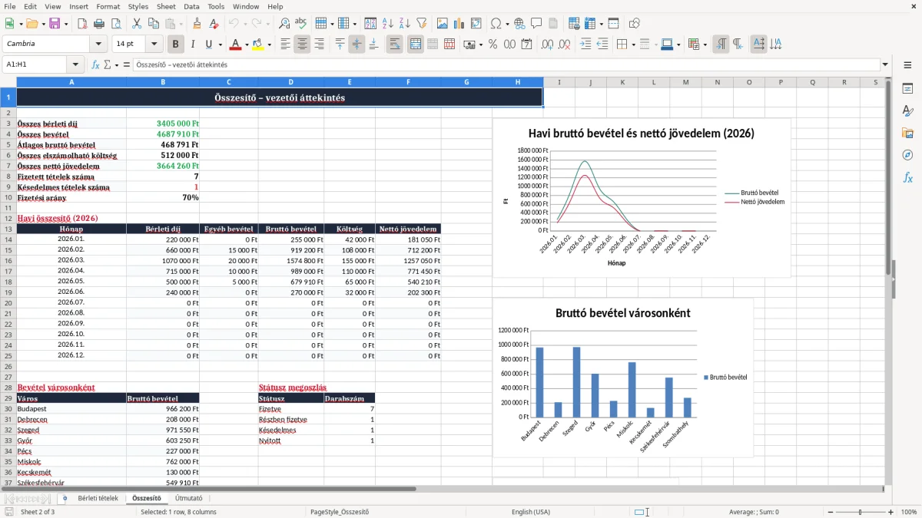
Task: Toggle Underline formatting
Action: click(x=209, y=45)
